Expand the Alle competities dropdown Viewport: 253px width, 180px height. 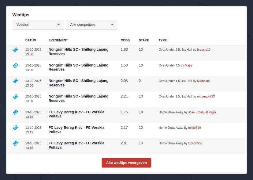(92, 25)
